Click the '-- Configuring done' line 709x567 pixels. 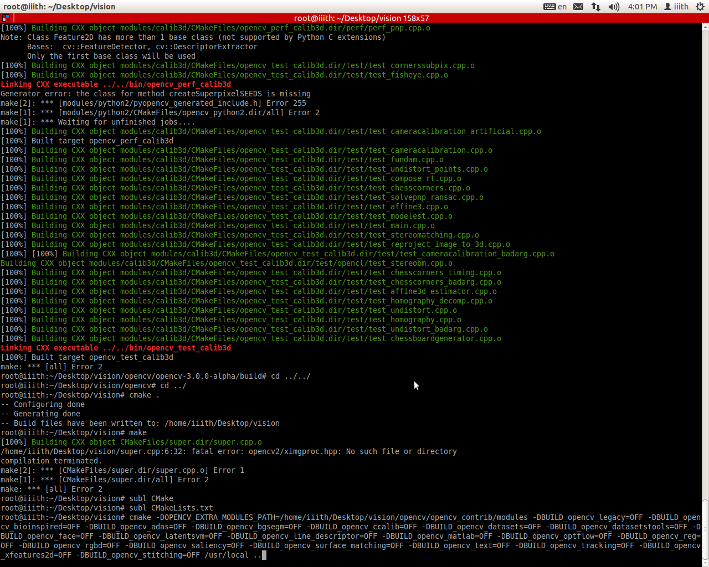(43, 404)
